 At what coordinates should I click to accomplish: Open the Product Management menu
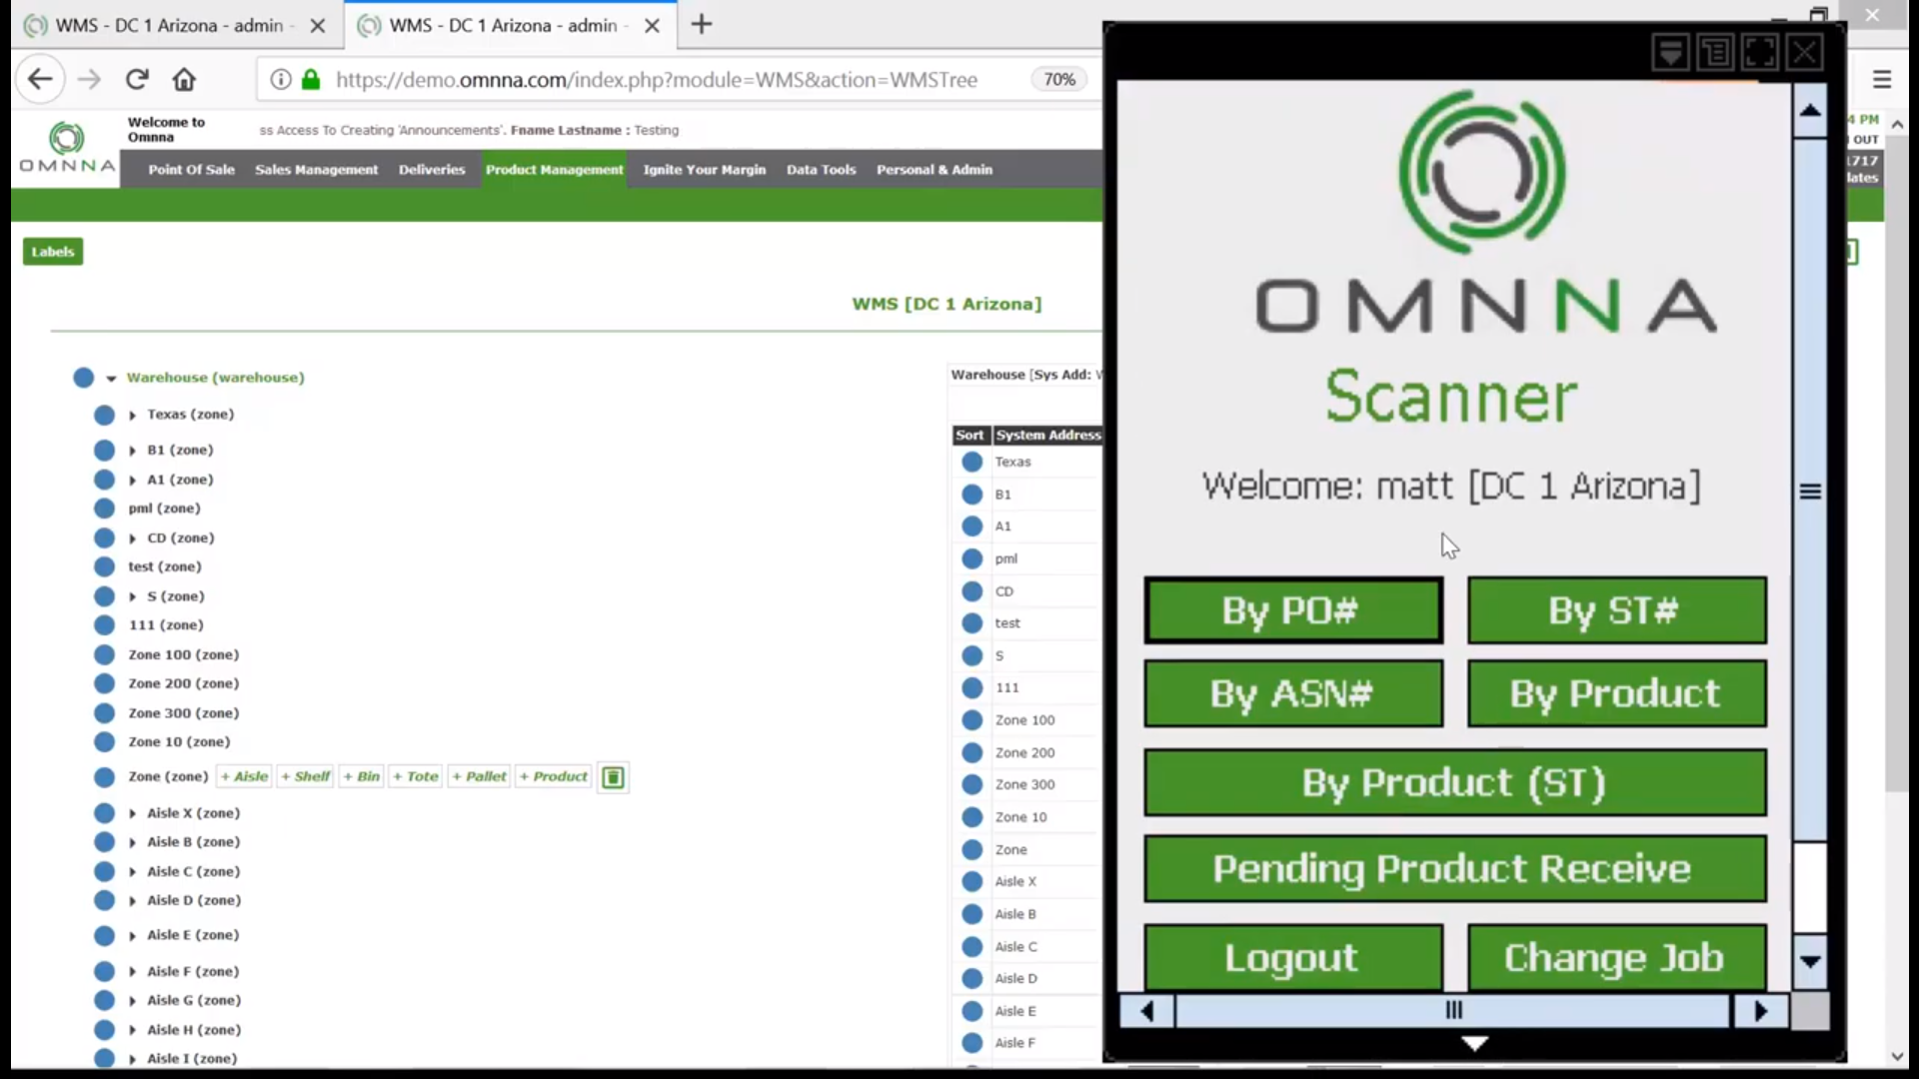coord(554,170)
